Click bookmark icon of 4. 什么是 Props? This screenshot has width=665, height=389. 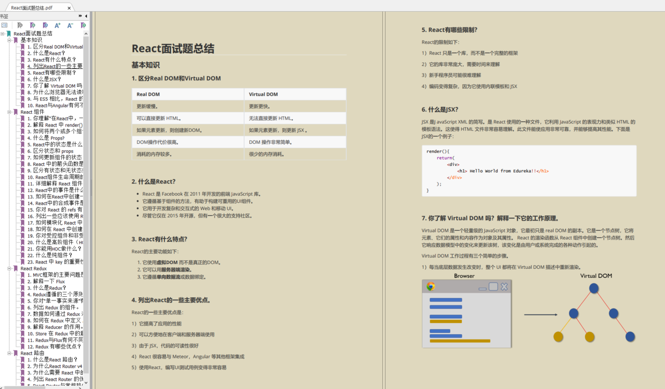point(23,138)
